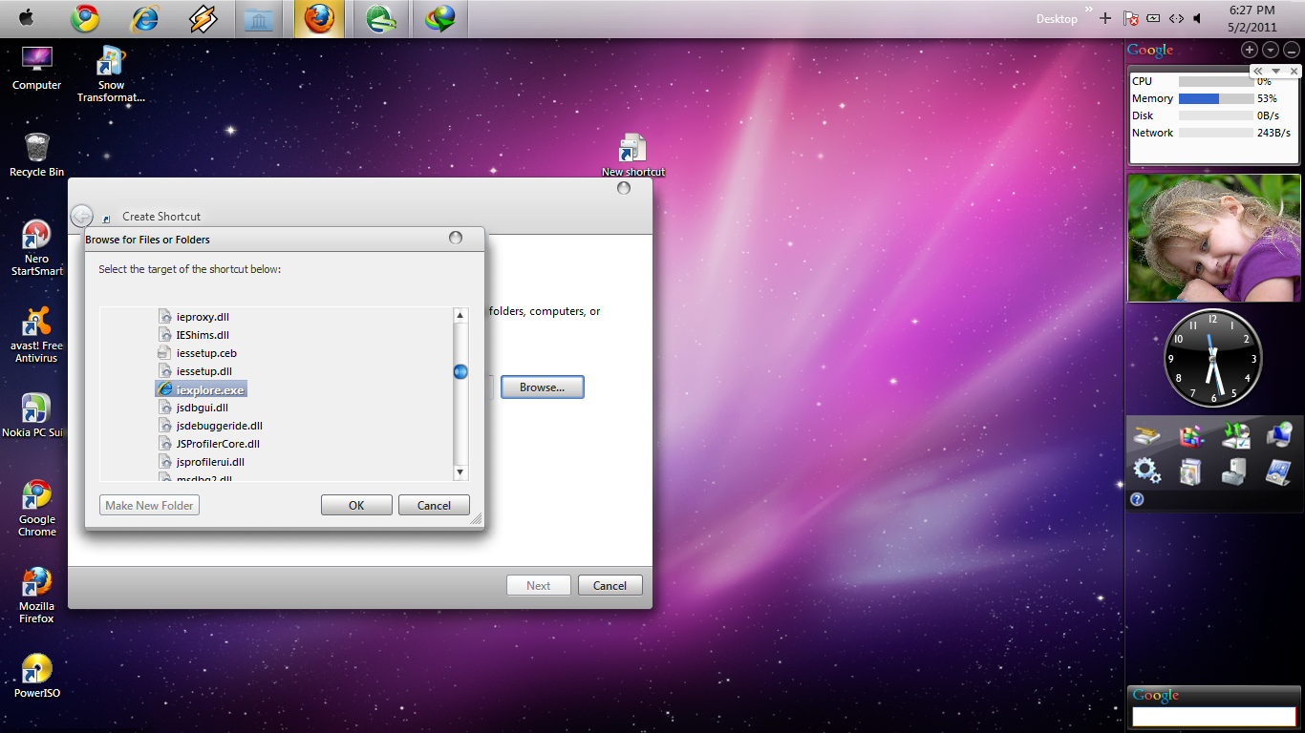Open the Libraries folder in taskbar
1305x733 pixels.
click(260, 18)
